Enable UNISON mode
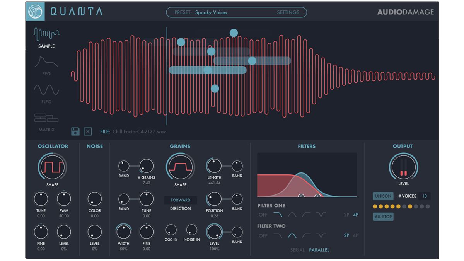 [x=383, y=196]
